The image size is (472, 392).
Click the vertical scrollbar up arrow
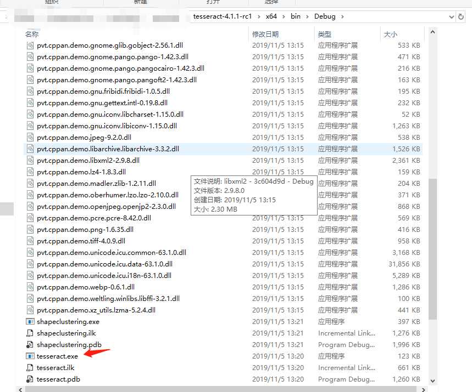coord(432,32)
